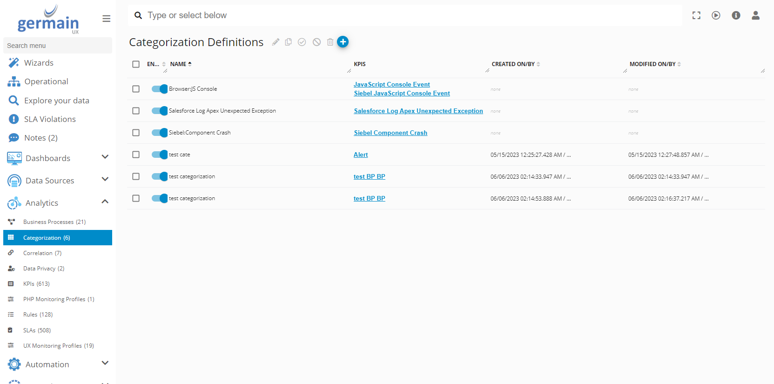Expand the Data Sources chevron

(105, 179)
